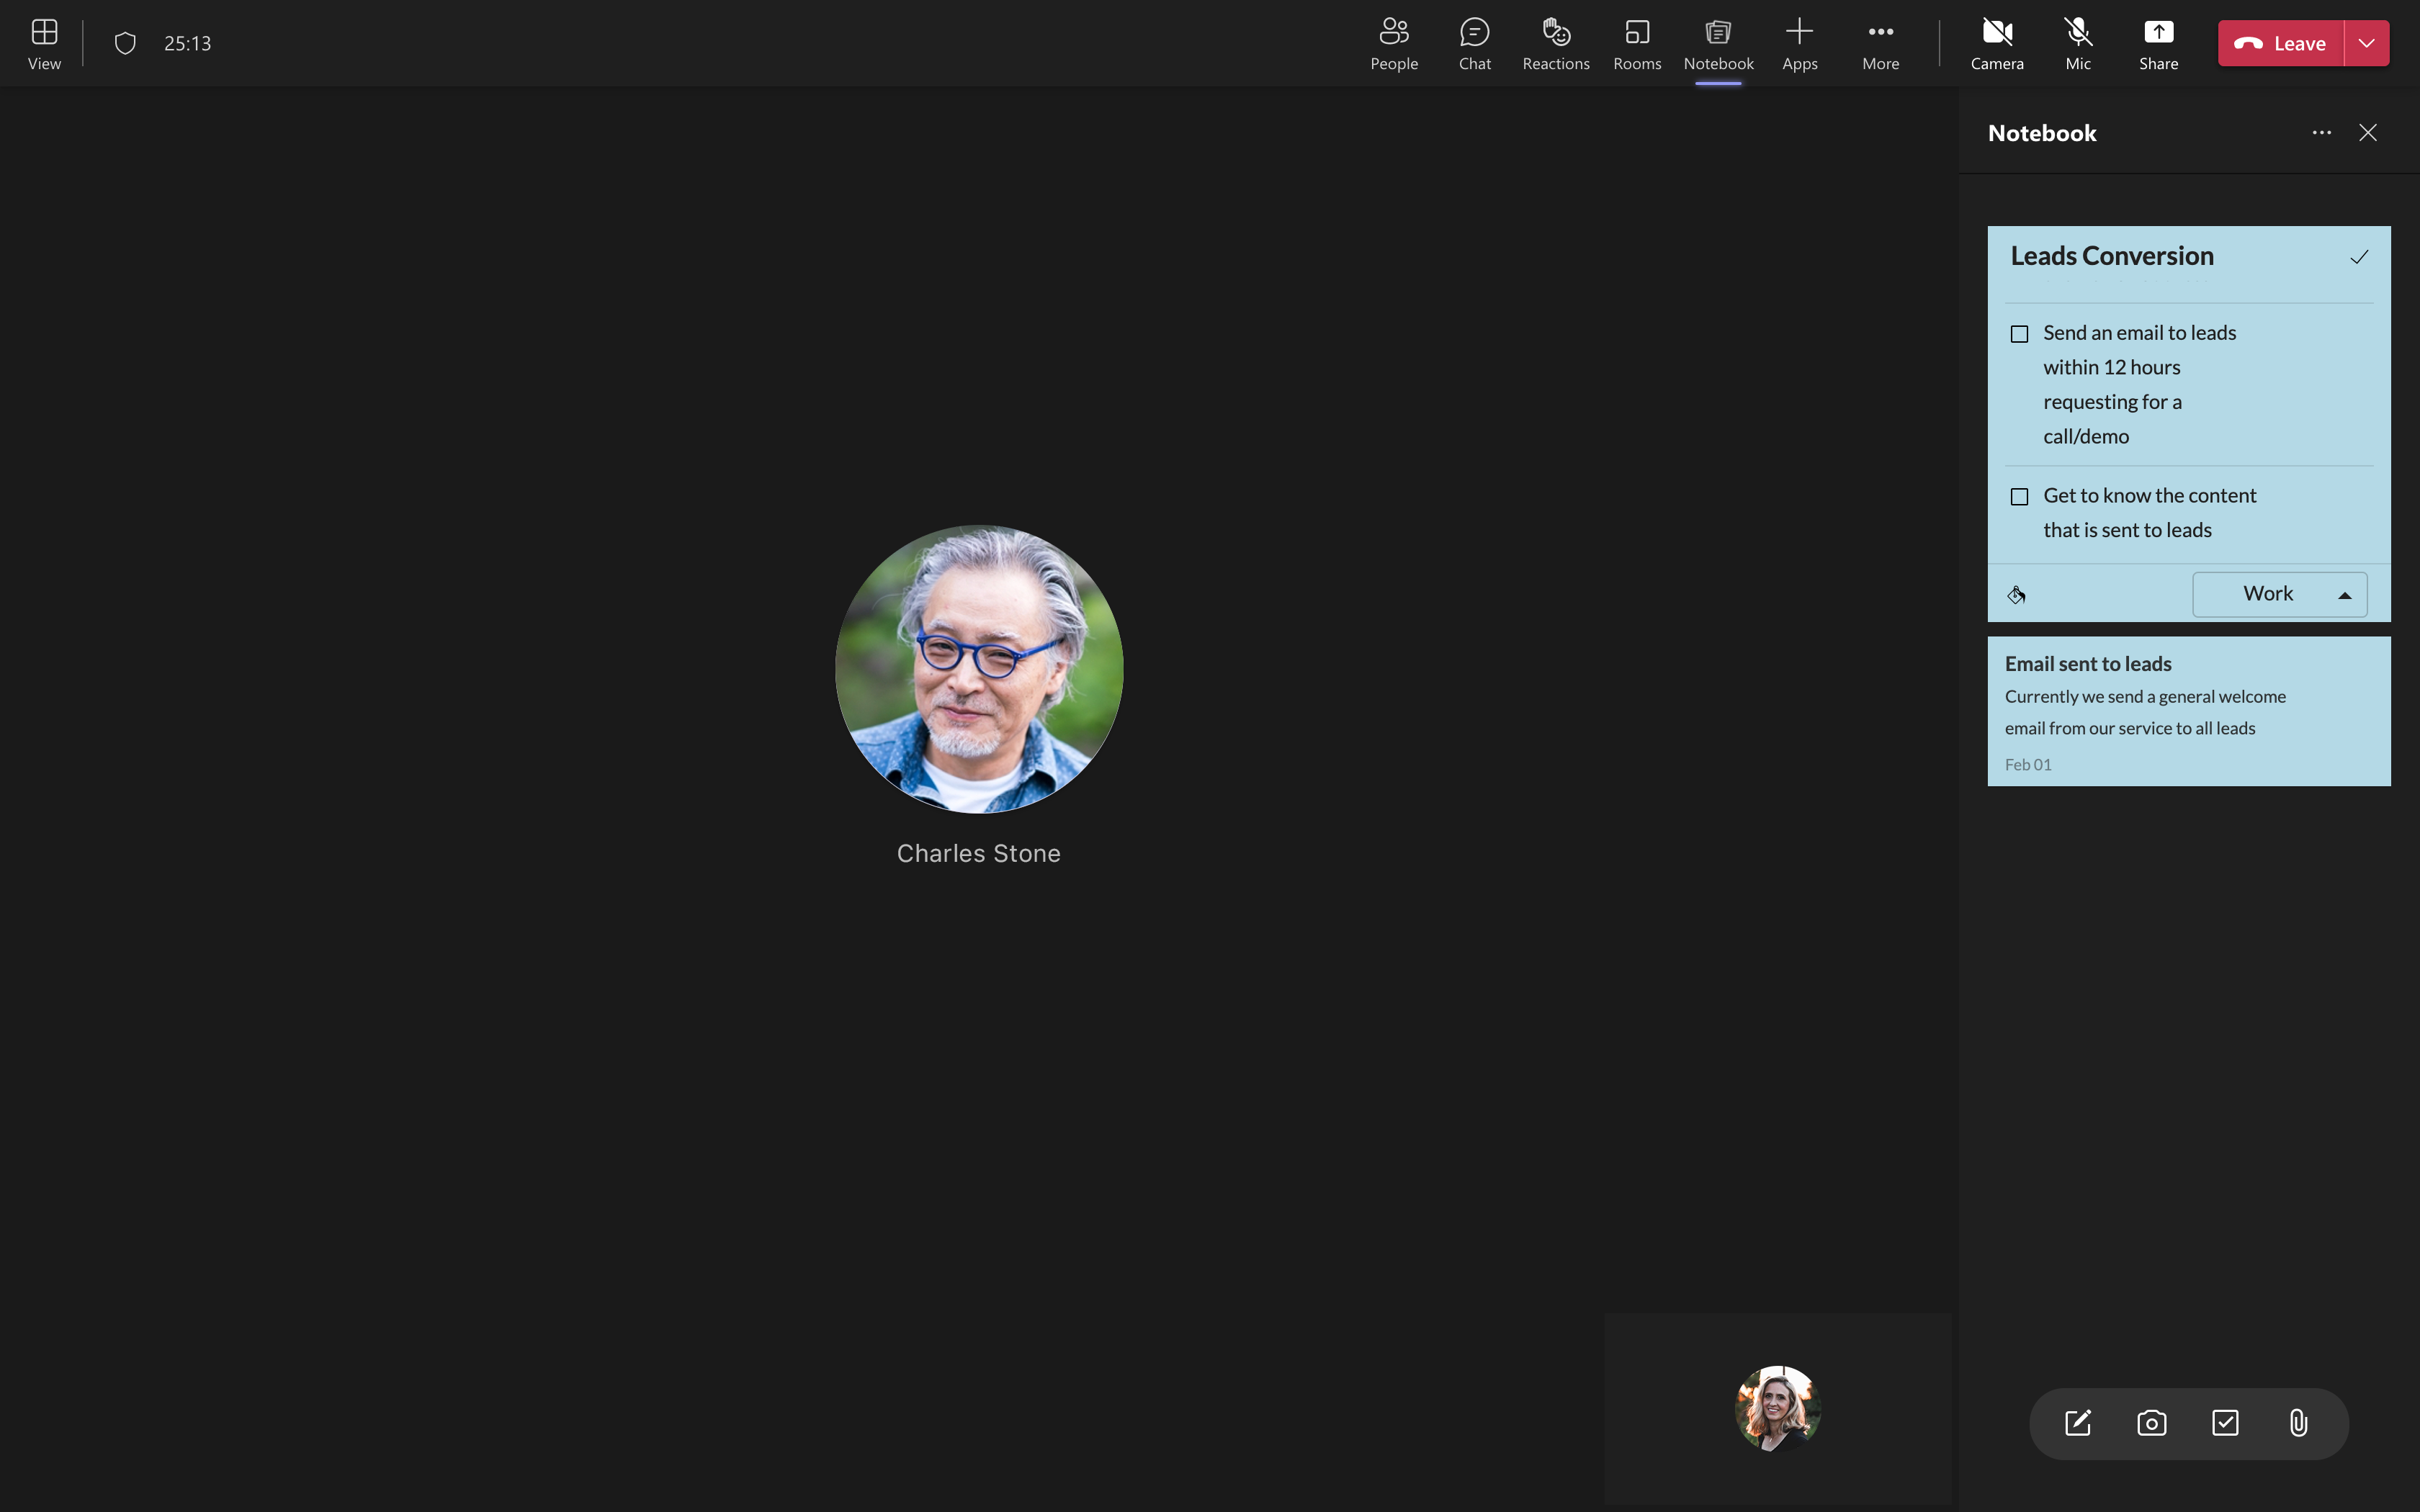
Task: Check 'Get to know the content' task
Action: pos(2019,497)
